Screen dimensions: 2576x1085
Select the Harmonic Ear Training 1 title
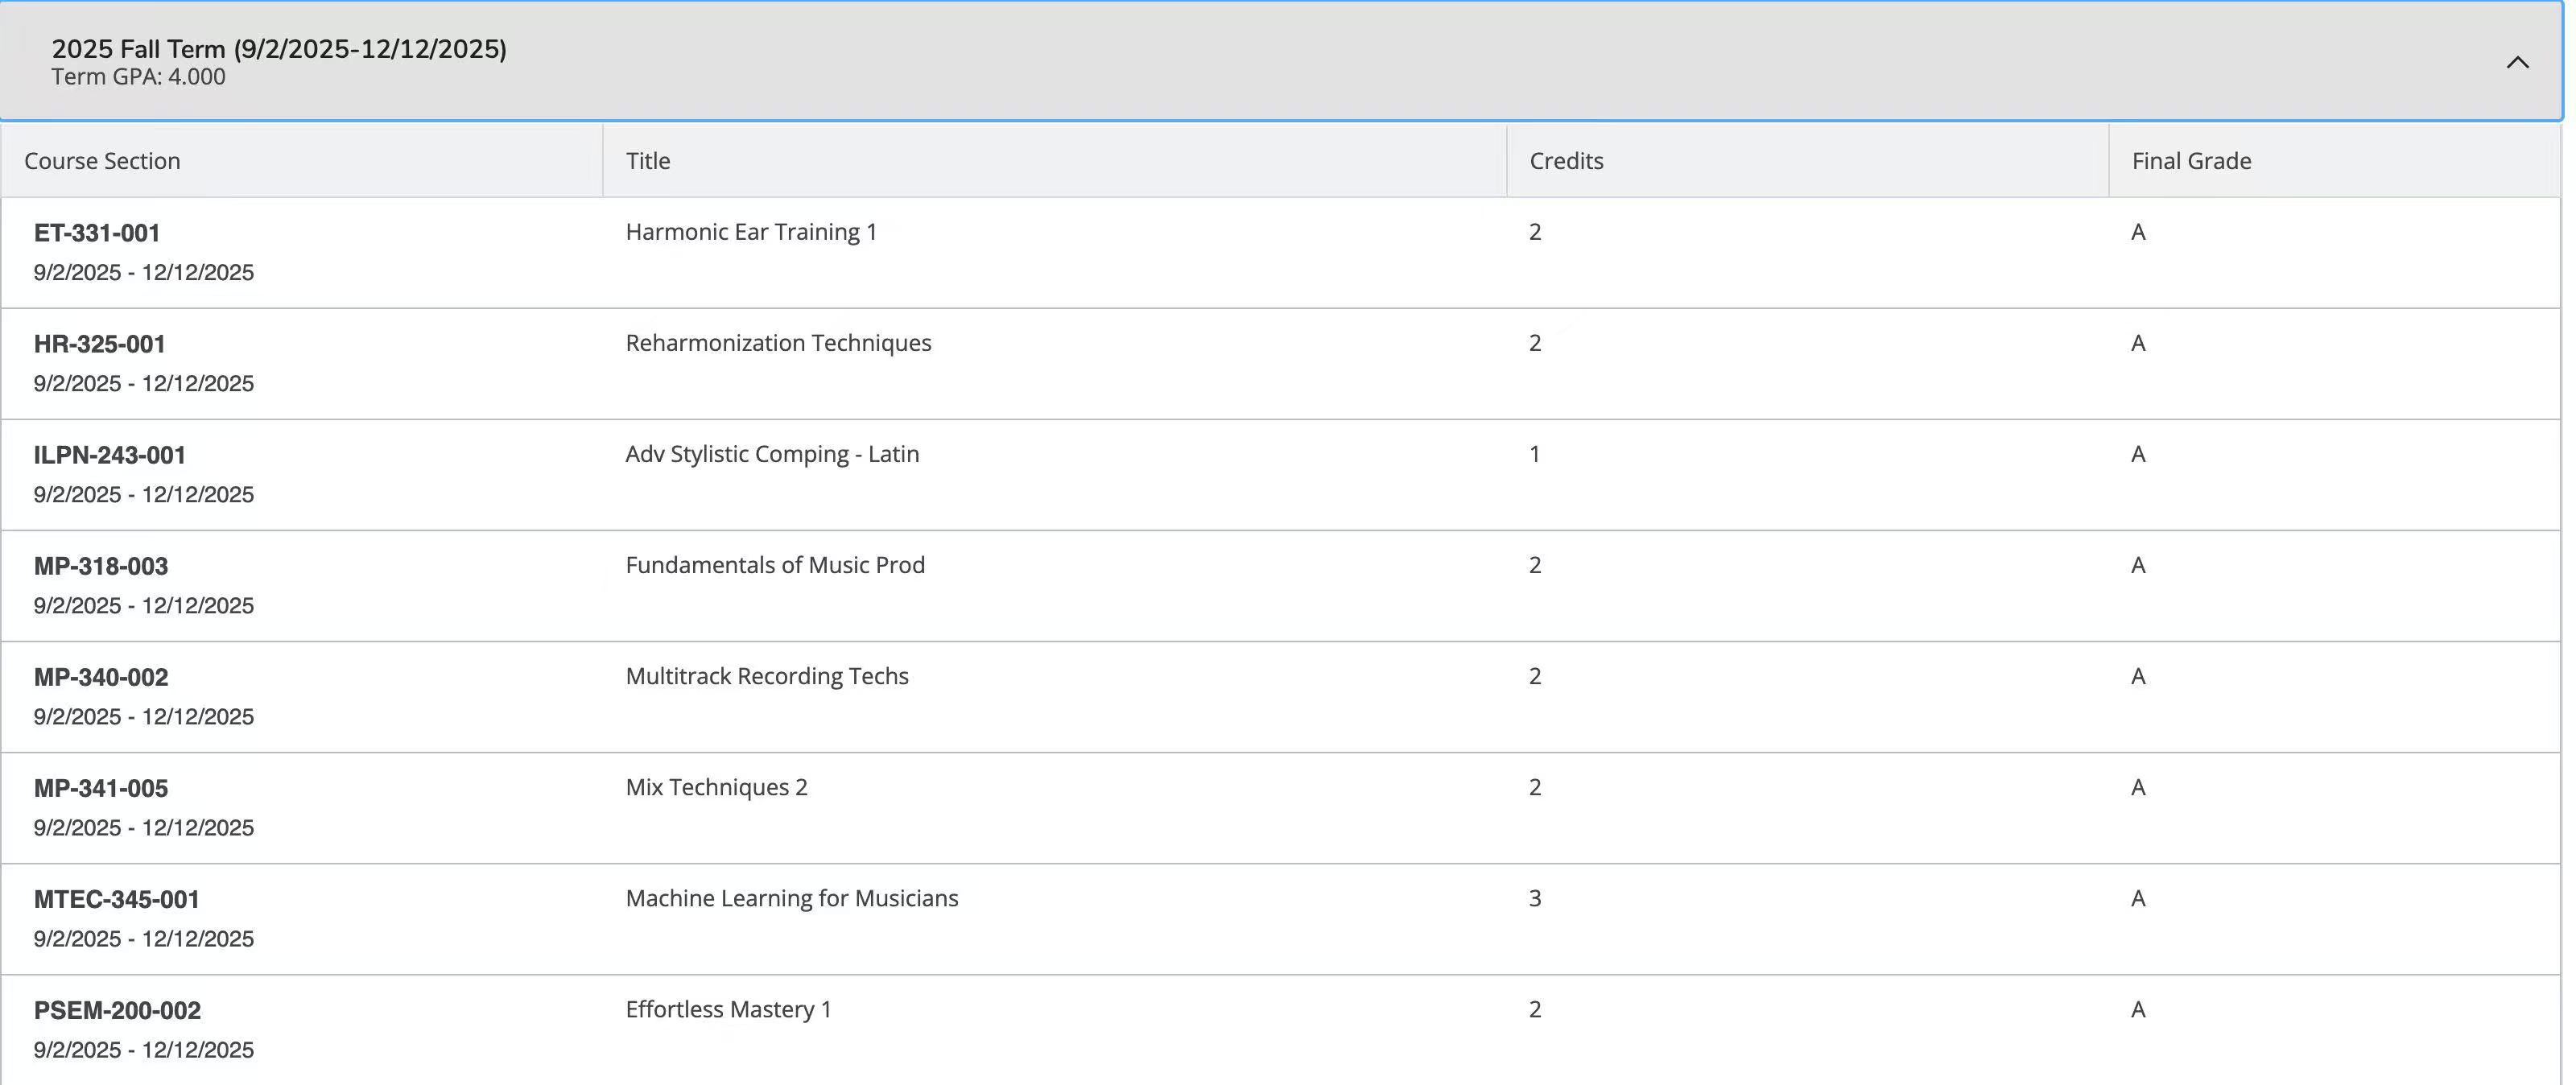pyautogui.click(x=751, y=232)
